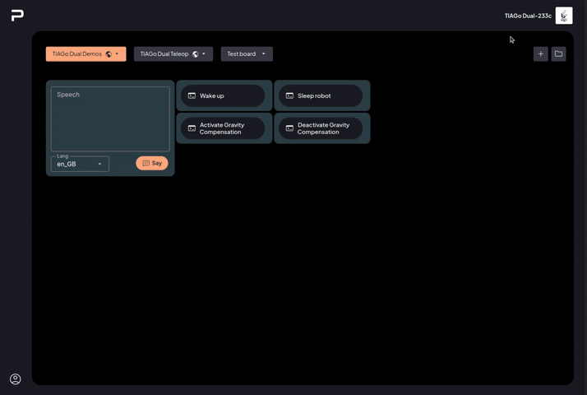The height and width of the screenshot is (395, 587).
Task: Click the PAL Robotics logo
Action: [17, 16]
